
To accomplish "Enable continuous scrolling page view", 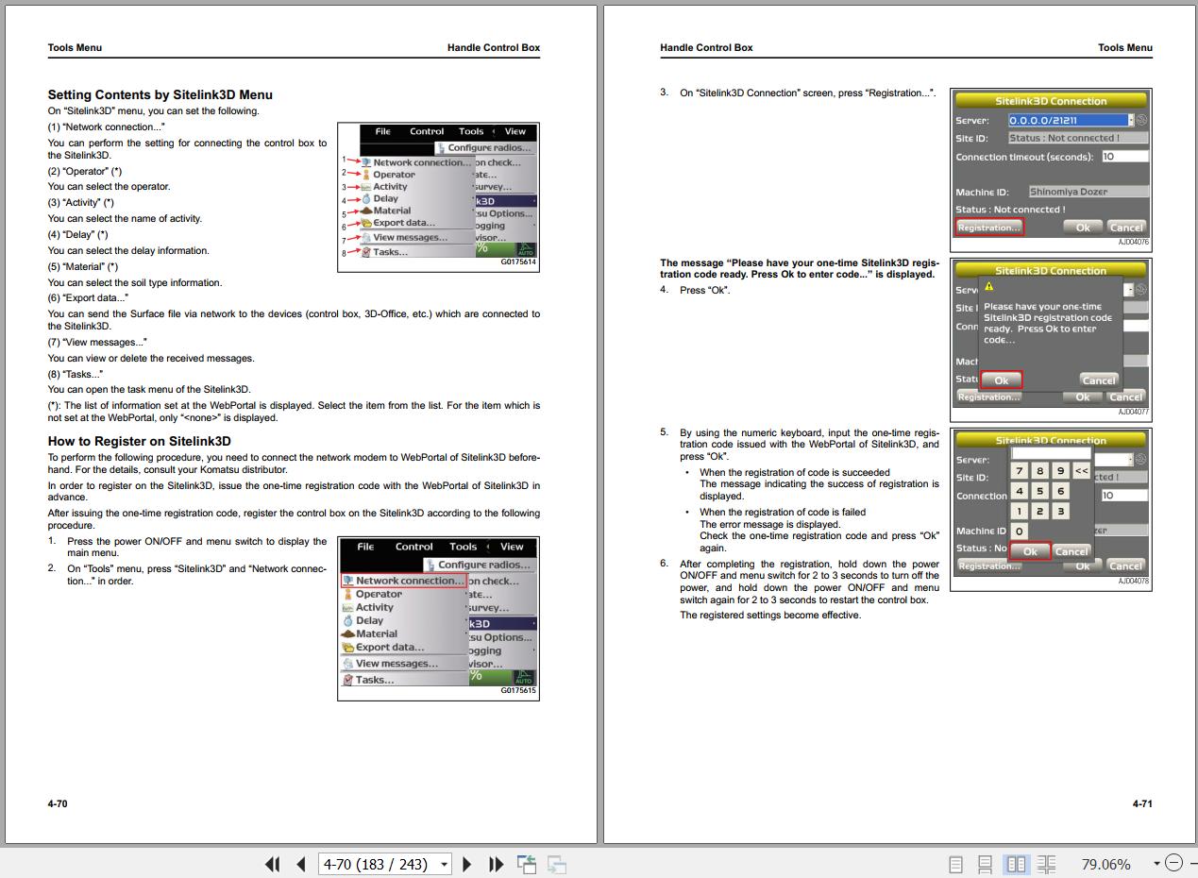I will click(985, 864).
